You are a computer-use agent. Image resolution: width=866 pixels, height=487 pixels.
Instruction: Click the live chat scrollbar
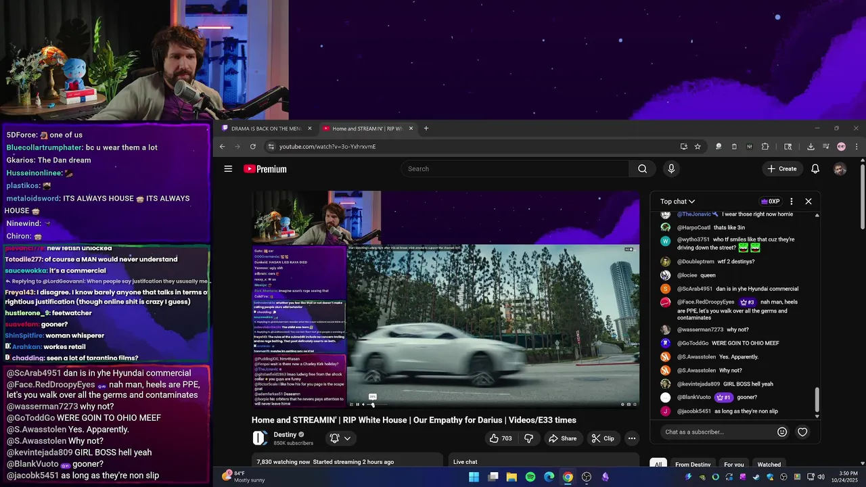(817, 399)
